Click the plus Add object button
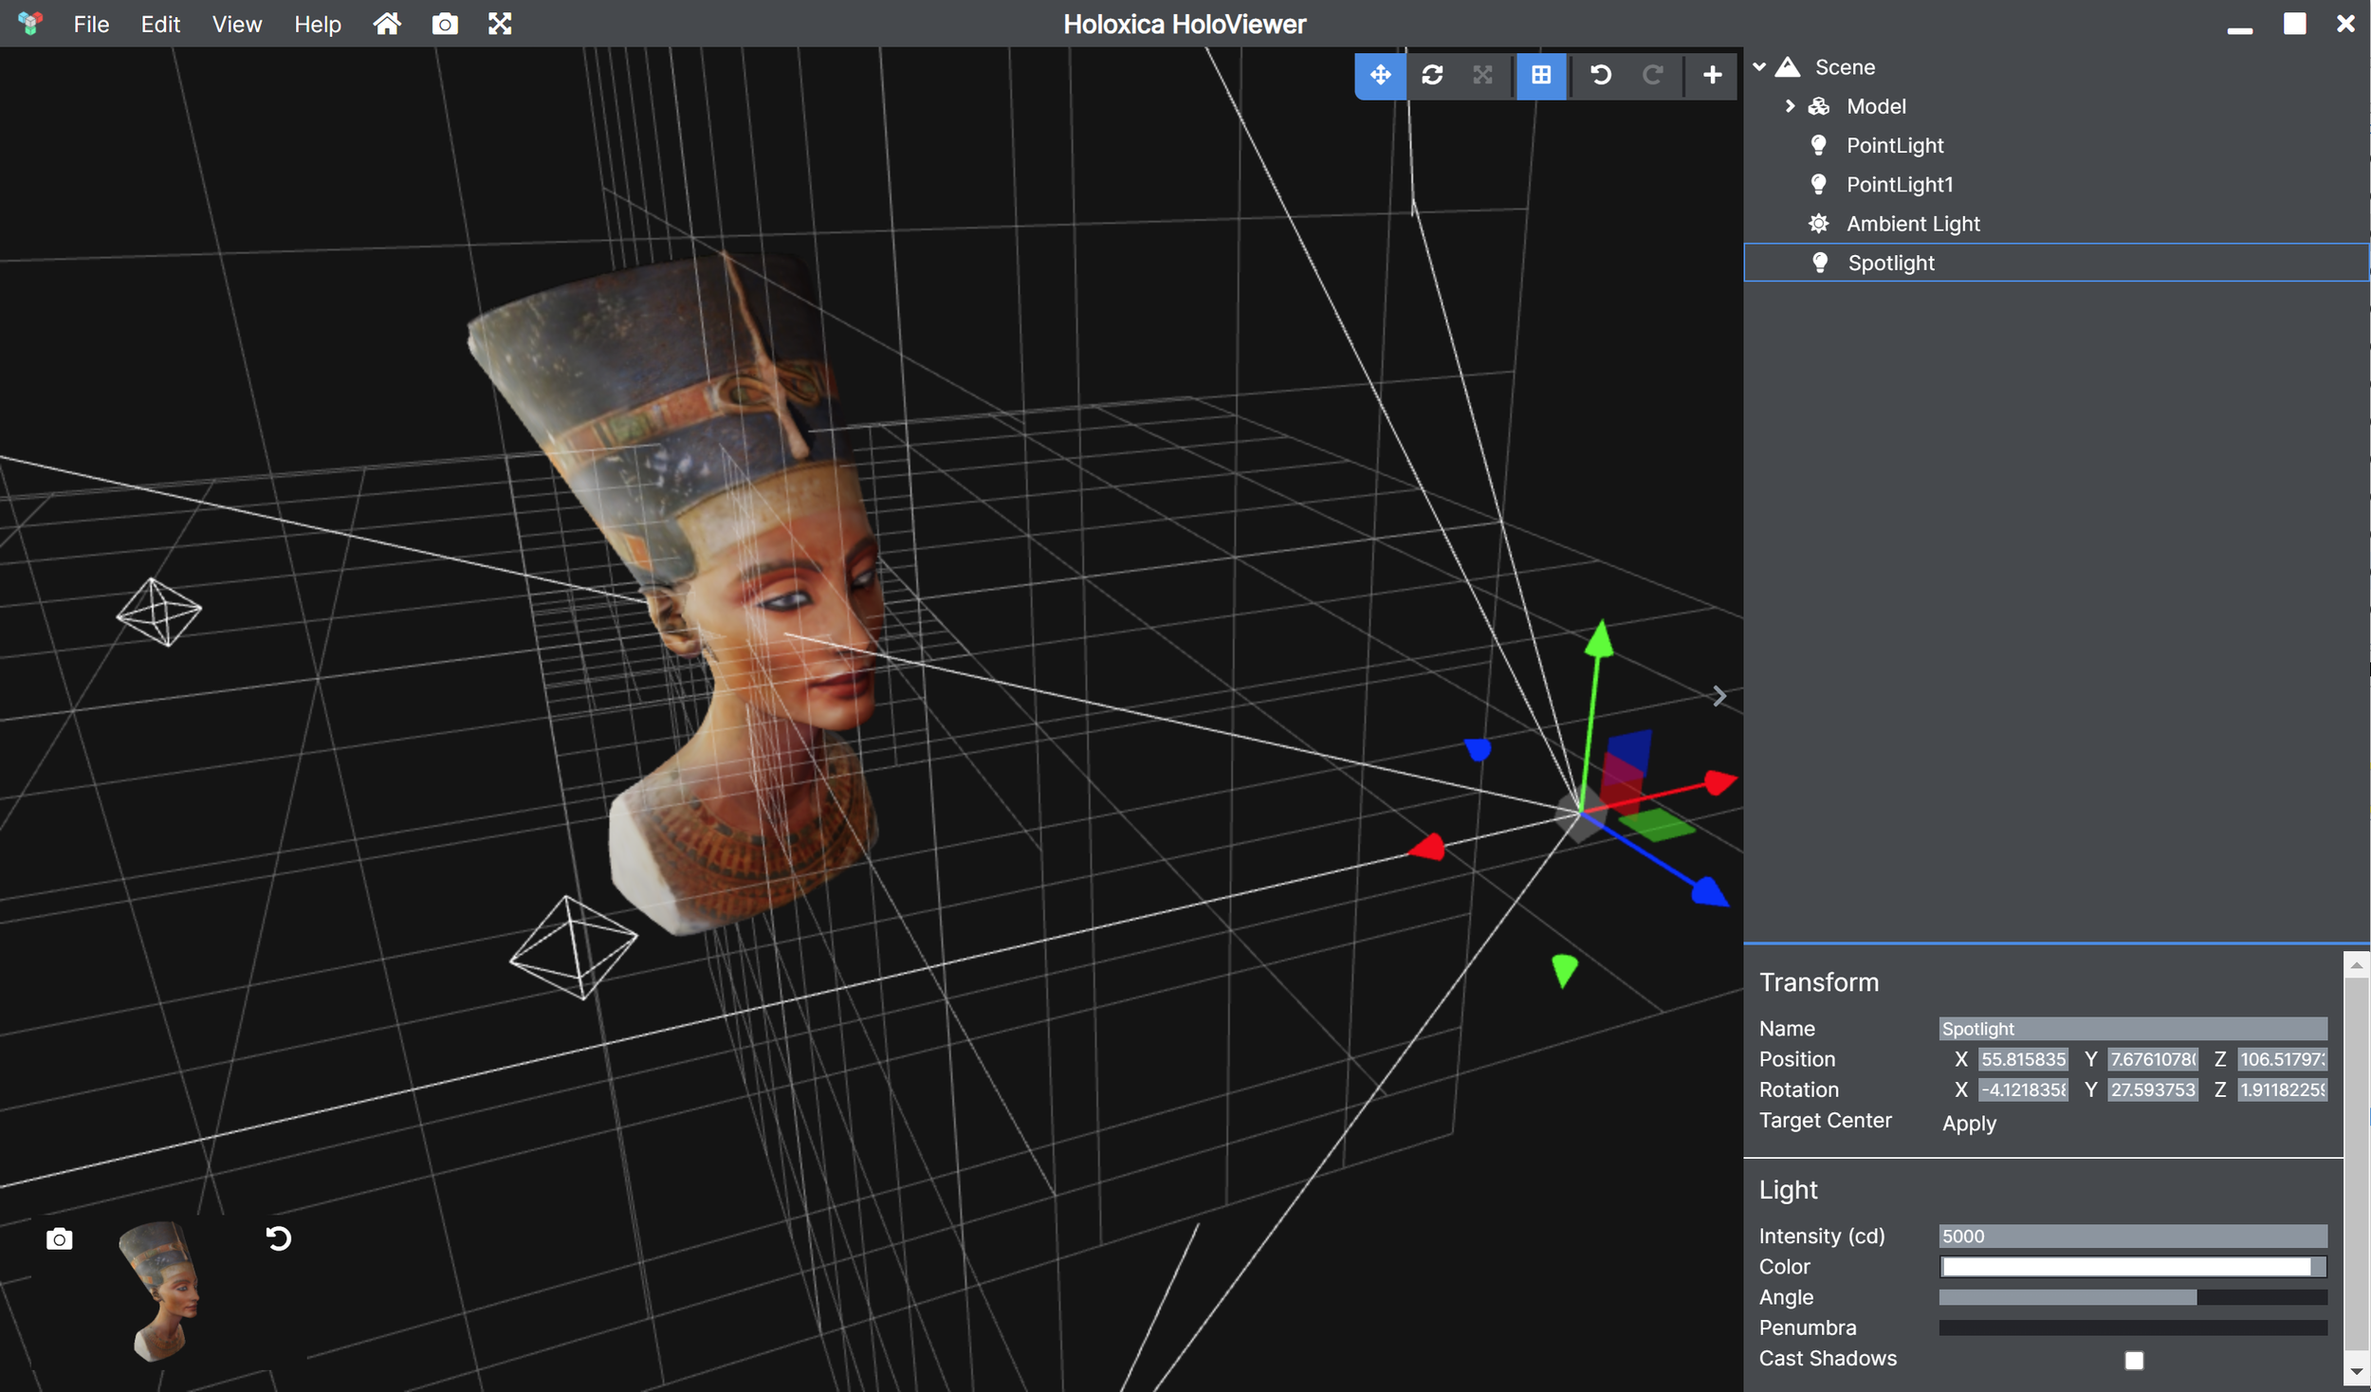The height and width of the screenshot is (1392, 2371). pyautogui.click(x=1712, y=75)
